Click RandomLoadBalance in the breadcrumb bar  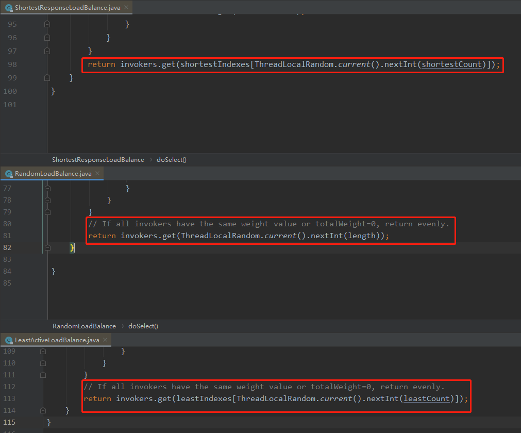(x=84, y=326)
